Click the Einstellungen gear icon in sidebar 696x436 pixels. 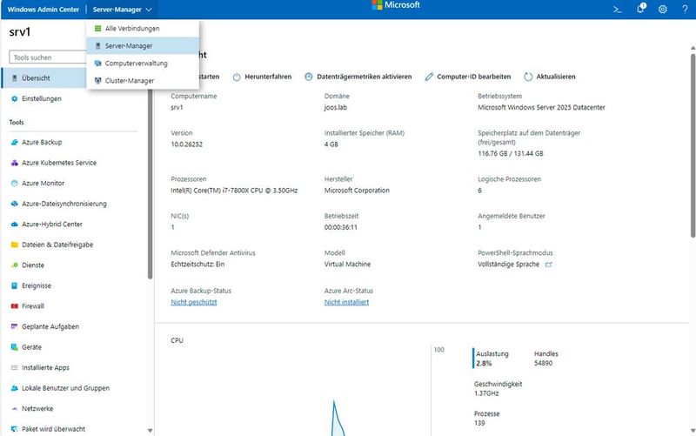(14, 98)
